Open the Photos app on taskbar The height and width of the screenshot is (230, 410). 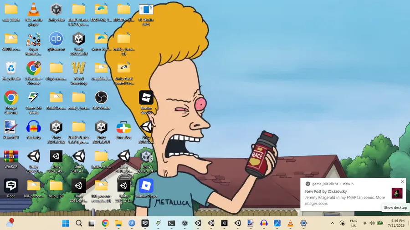277,223
